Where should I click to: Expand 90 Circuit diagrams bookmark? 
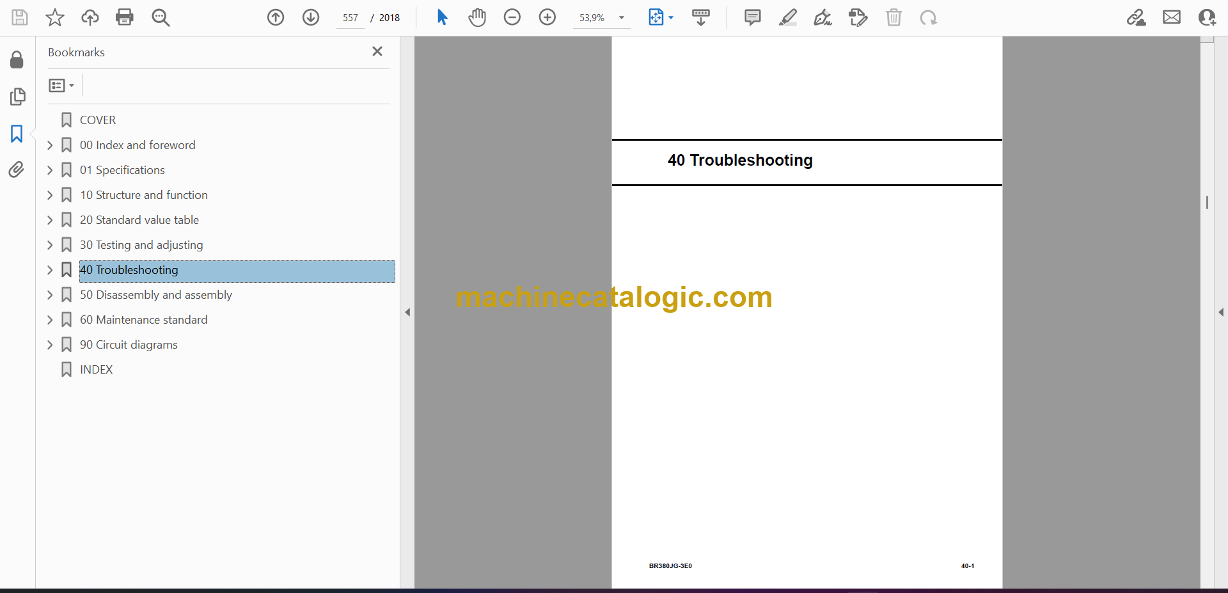pos(50,345)
